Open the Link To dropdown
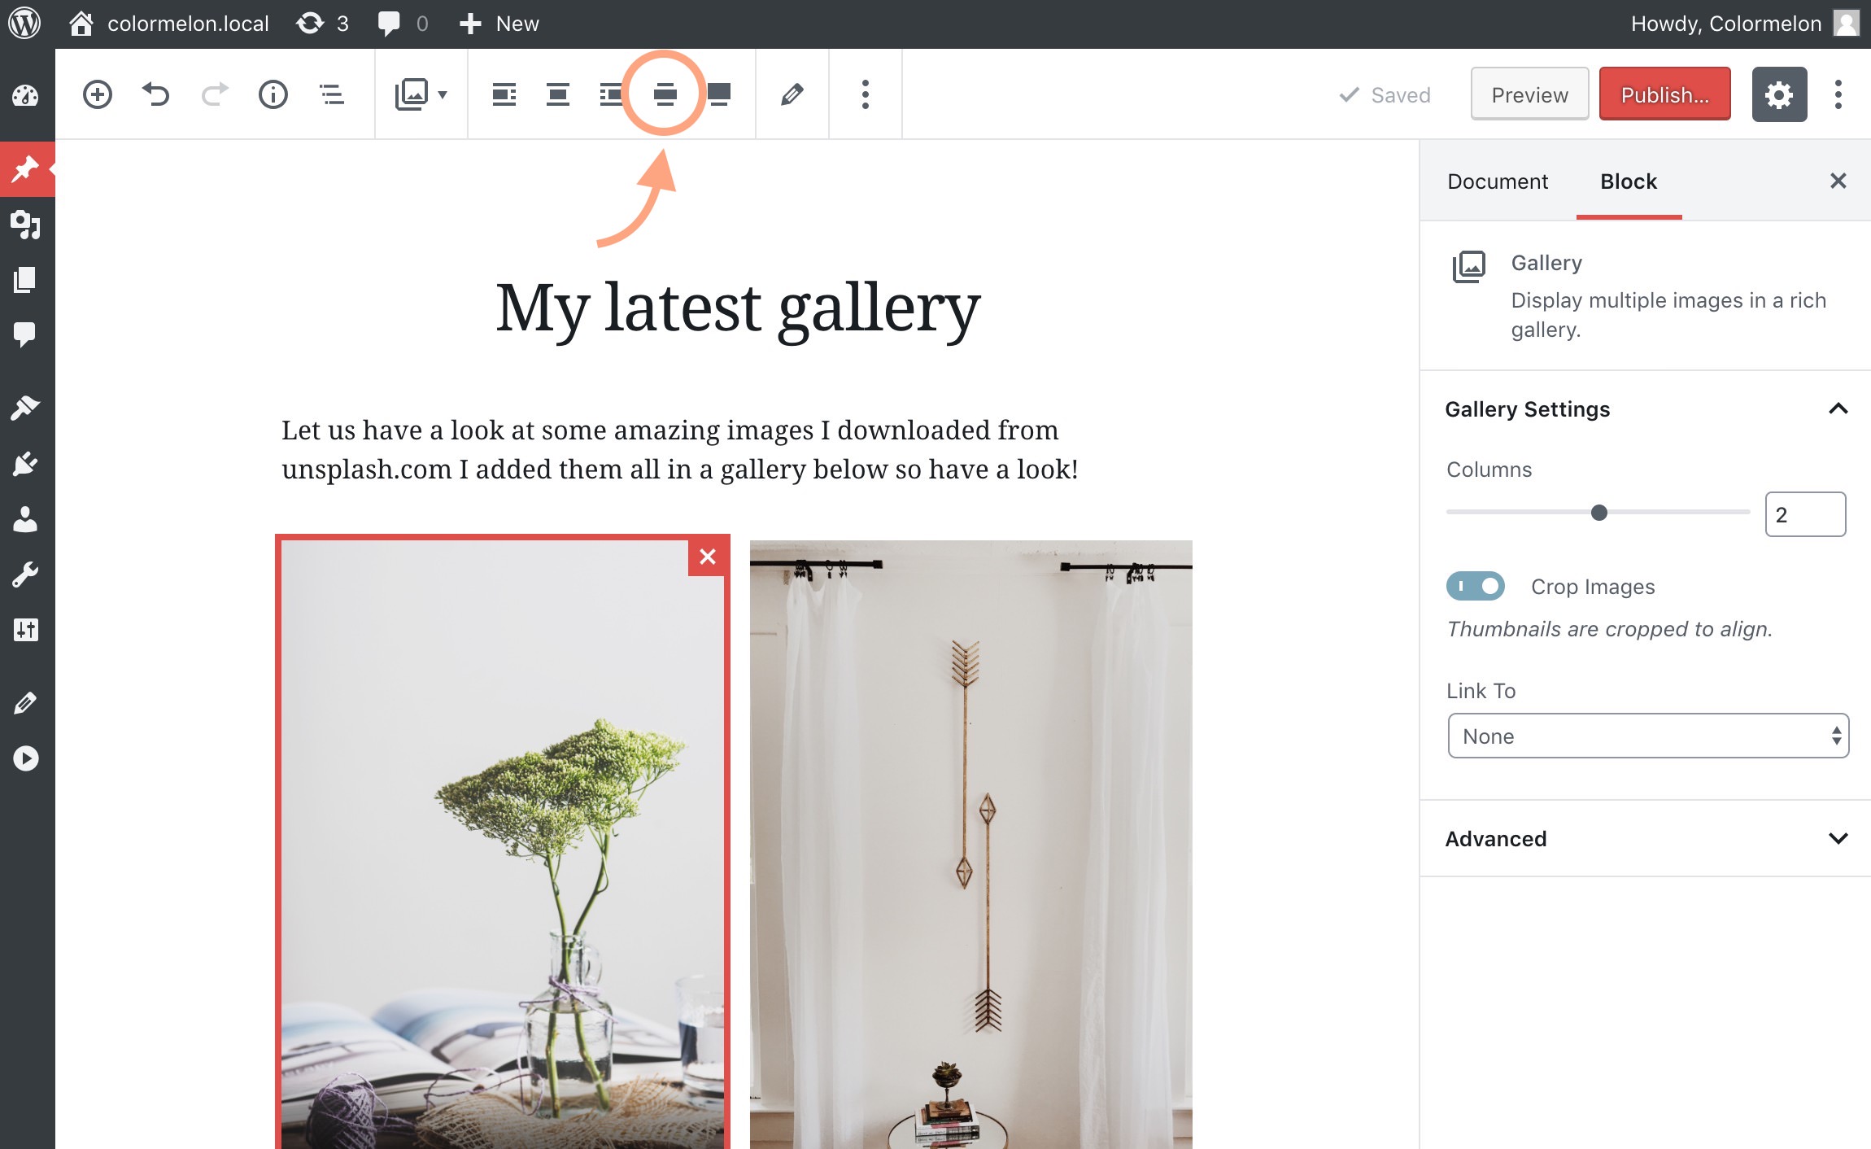1871x1149 pixels. (1648, 736)
